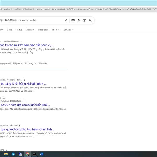Open the on-screen keyboard input tool
The height and width of the screenshot is (157, 157).
point(73,20)
